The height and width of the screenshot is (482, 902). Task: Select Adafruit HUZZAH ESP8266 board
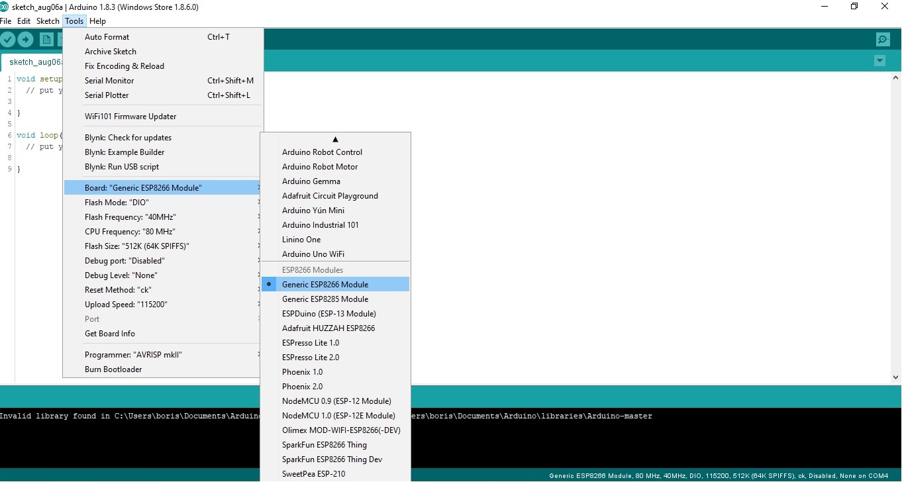[335, 328]
